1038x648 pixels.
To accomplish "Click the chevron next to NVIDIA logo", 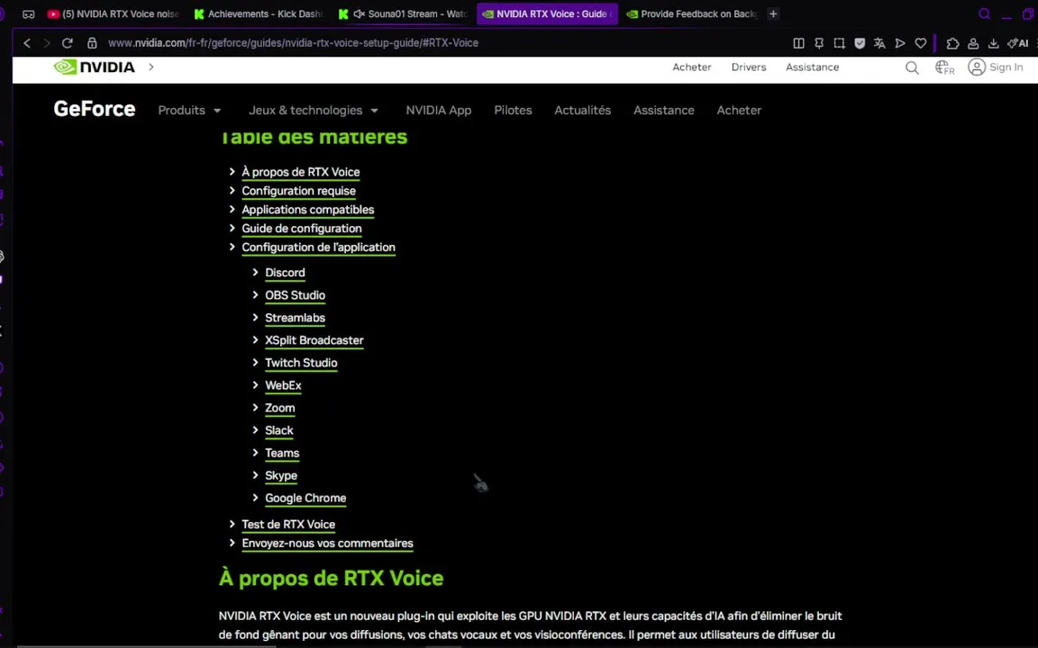I will (151, 67).
